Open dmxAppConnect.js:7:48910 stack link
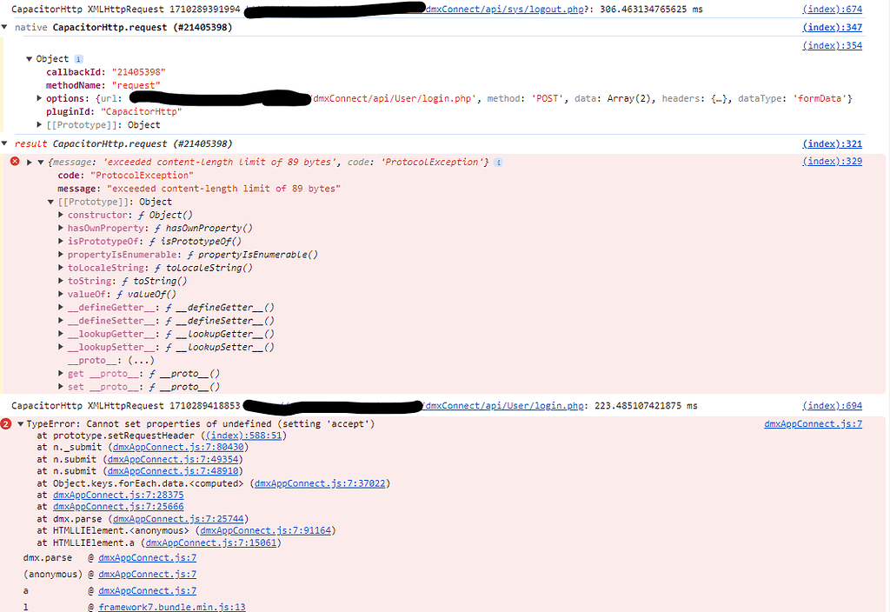The width and height of the screenshot is (890, 612). pos(173,471)
